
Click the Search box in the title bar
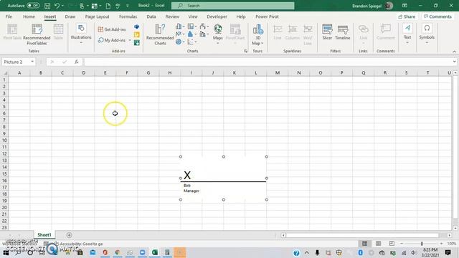click(232, 6)
